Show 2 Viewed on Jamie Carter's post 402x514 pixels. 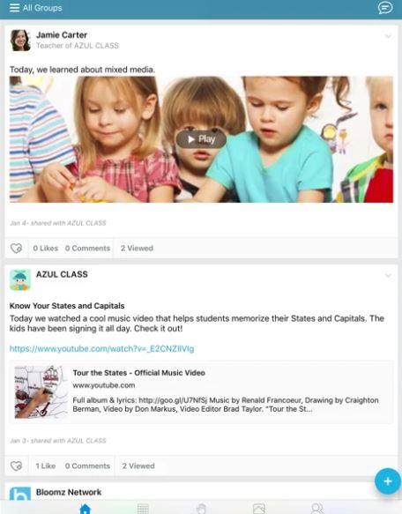tap(137, 248)
